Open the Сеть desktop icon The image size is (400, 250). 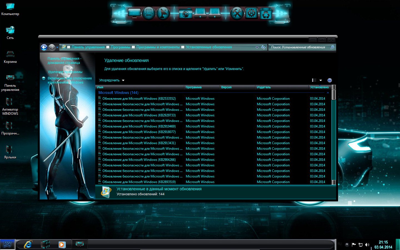pyautogui.click(x=10, y=33)
